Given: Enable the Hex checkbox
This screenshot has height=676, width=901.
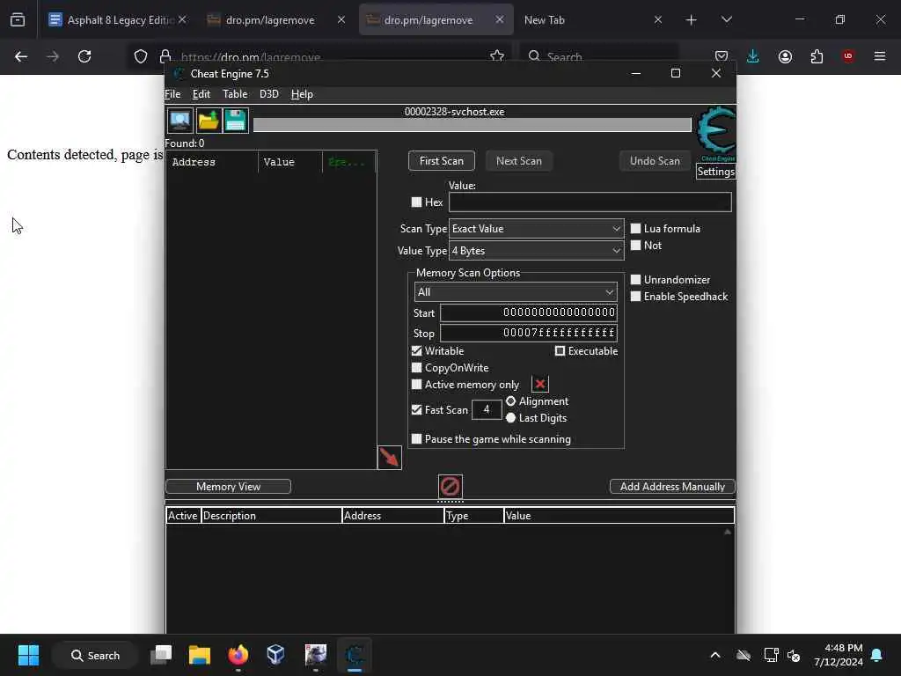Looking at the screenshot, I should click(x=416, y=202).
